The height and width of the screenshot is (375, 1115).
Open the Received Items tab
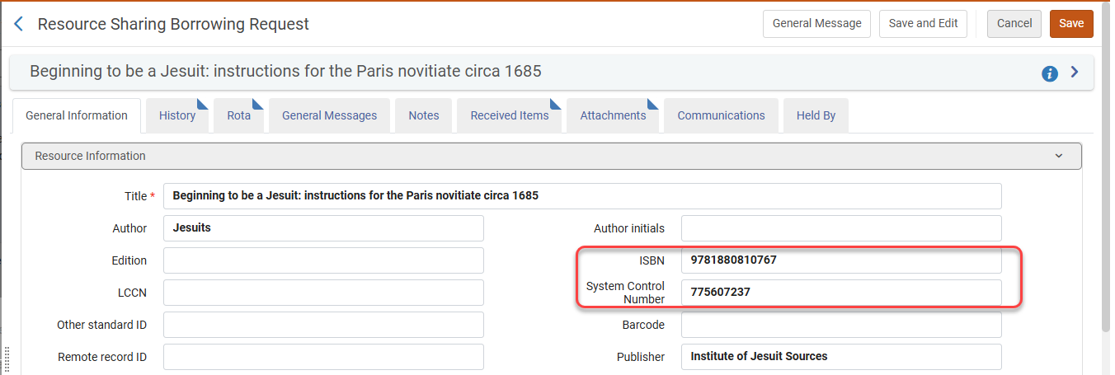tap(509, 115)
